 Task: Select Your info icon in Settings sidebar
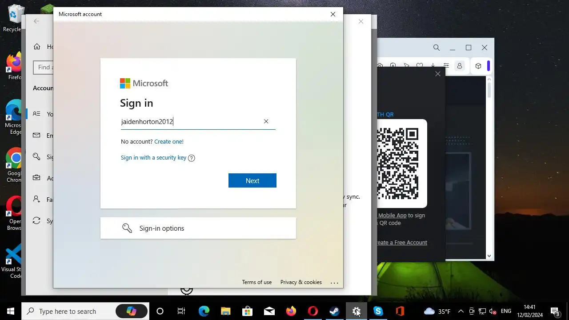(x=37, y=114)
